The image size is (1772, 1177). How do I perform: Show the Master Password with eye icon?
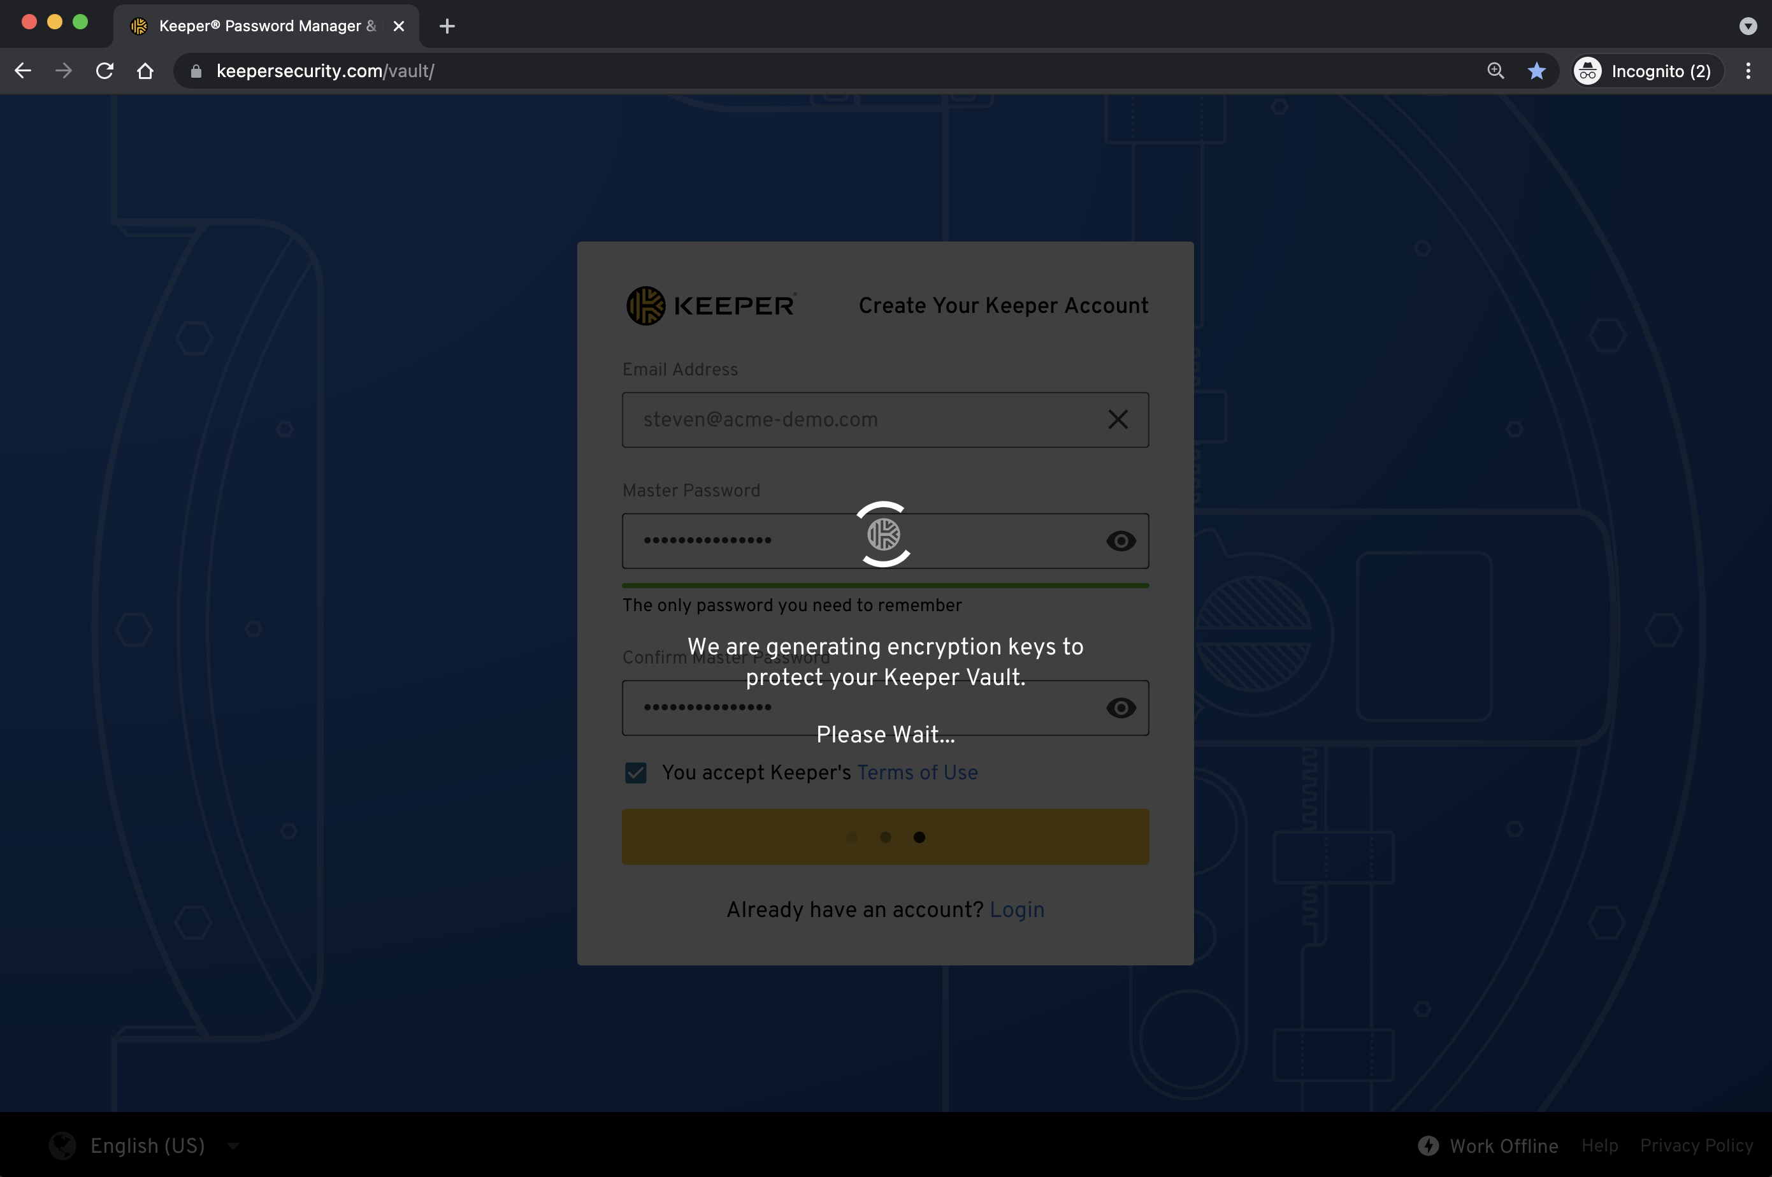pos(1121,540)
